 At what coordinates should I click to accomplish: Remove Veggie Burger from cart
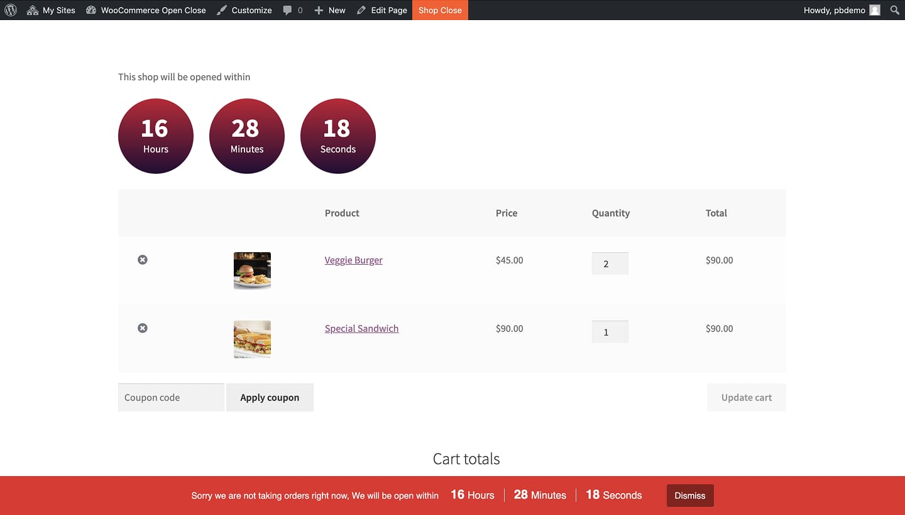point(143,260)
